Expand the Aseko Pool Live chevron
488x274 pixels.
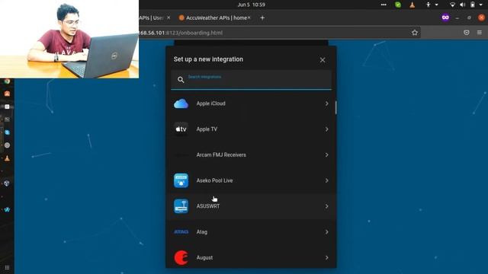(326, 180)
